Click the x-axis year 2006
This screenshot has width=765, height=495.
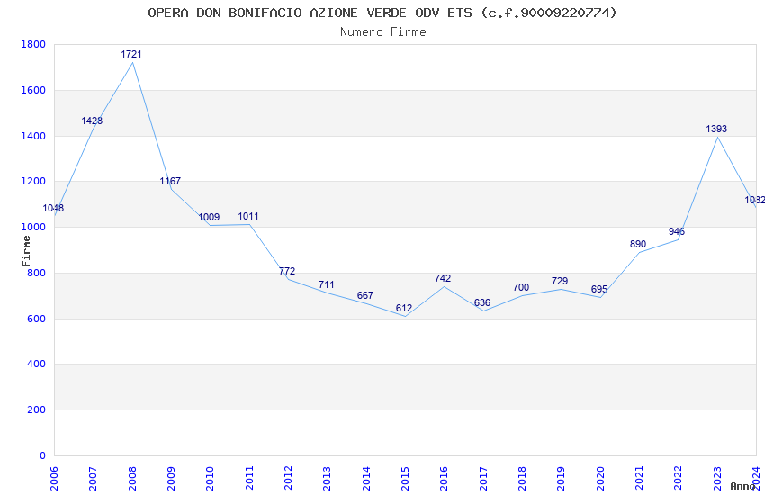54,479
